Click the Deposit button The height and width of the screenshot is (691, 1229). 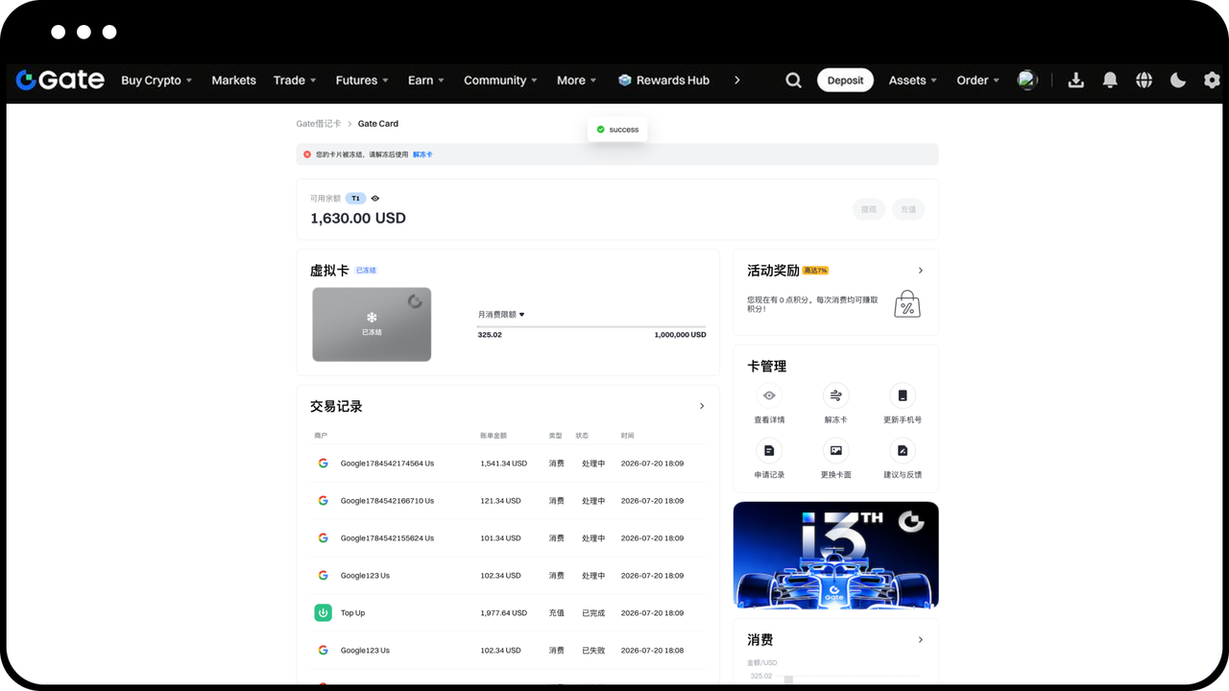[x=845, y=81]
